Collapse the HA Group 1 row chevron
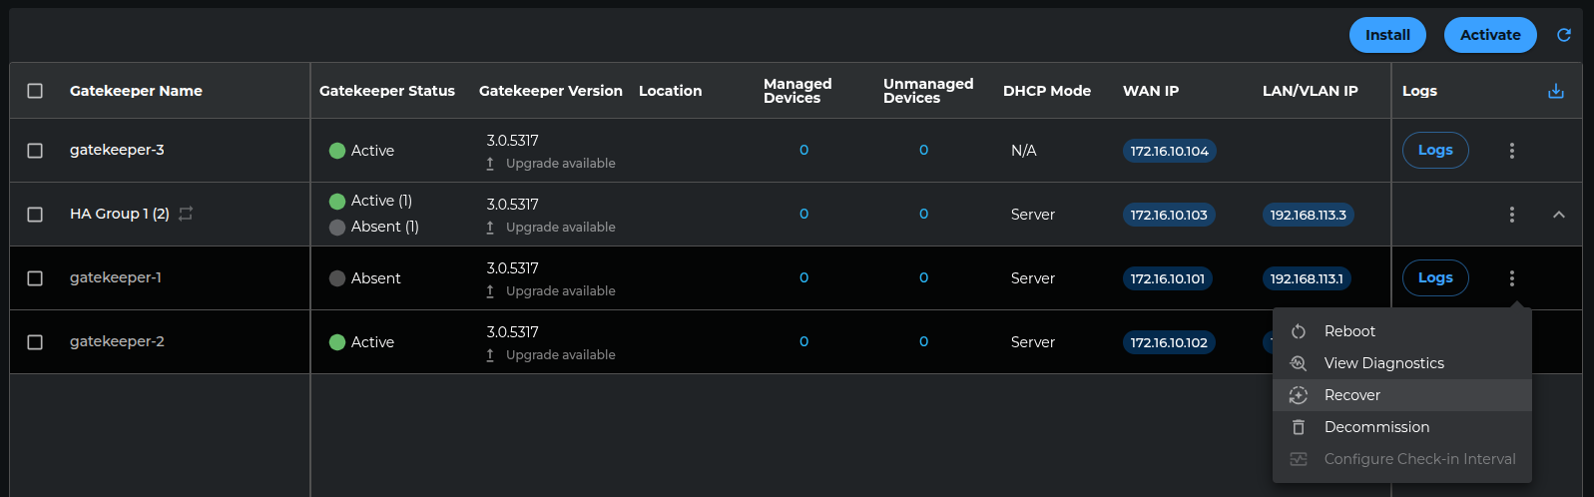The image size is (1594, 497). [1558, 215]
